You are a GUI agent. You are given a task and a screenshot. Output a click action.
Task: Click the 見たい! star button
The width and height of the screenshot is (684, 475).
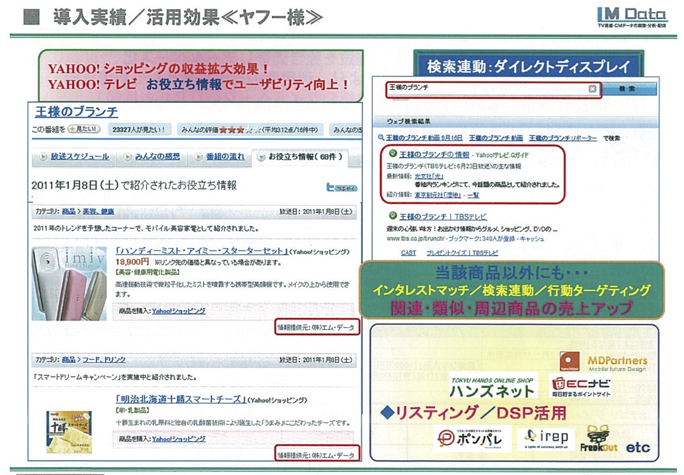[84, 129]
